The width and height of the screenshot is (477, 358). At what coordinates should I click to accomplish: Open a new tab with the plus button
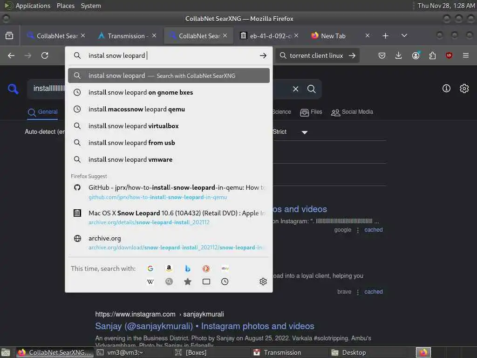coord(385,36)
